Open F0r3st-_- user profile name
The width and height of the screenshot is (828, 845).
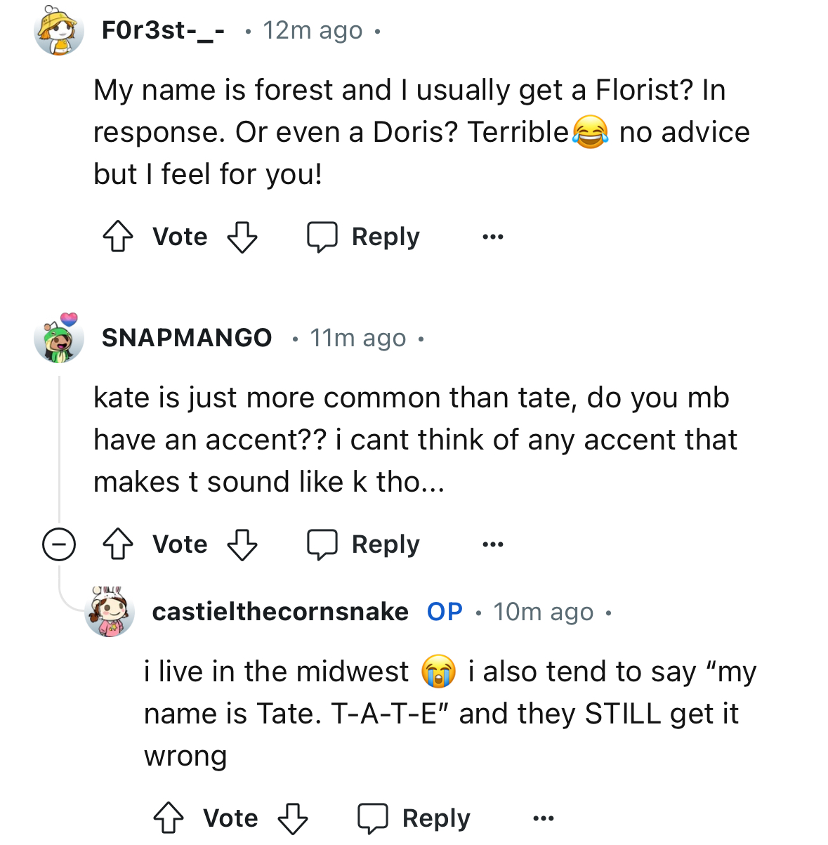(x=163, y=30)
